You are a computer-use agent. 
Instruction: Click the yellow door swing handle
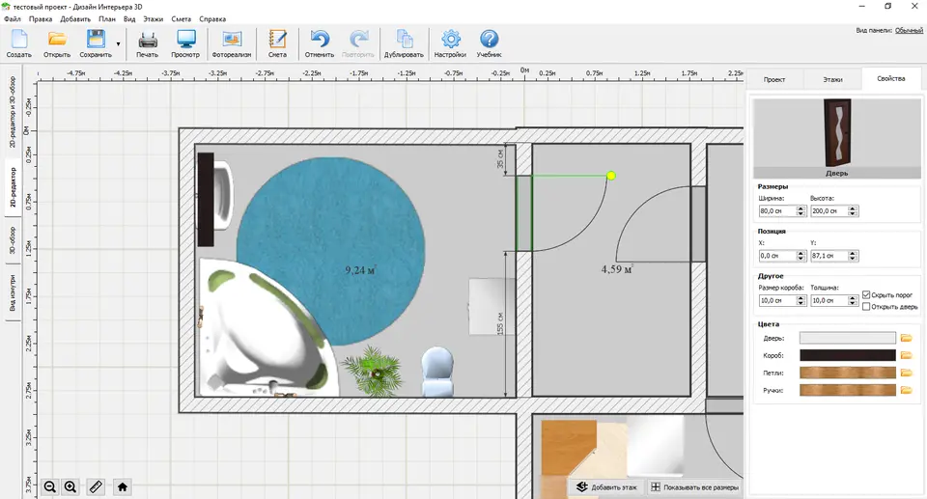[x=611, y=176]
